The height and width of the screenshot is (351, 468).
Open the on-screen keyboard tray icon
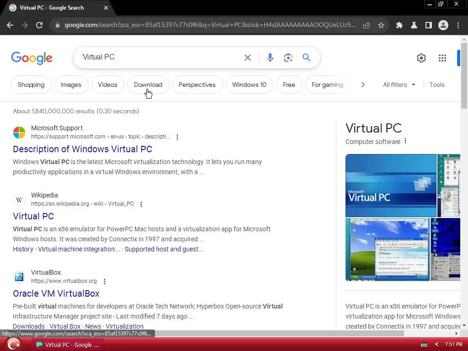pyautogui.click(x=424, y=345)
